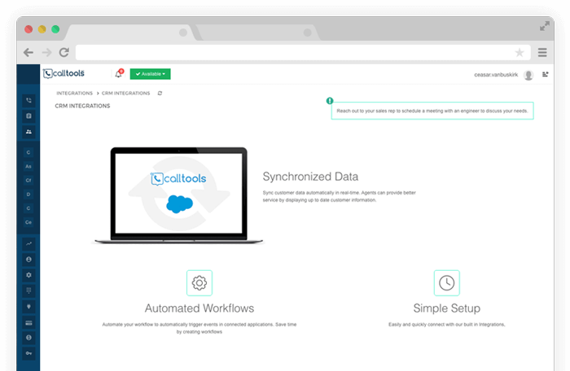Click 'Automate your workflow' description text
Screen dimensions: 570x371
pos(199,328)
